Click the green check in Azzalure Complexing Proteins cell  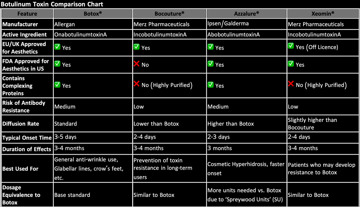211,85
